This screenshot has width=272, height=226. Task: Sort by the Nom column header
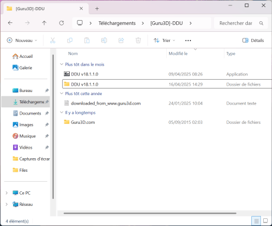[x=73, y=54]
